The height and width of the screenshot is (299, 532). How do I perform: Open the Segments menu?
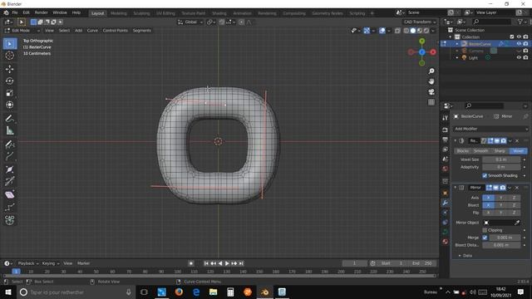pos(142,31)
